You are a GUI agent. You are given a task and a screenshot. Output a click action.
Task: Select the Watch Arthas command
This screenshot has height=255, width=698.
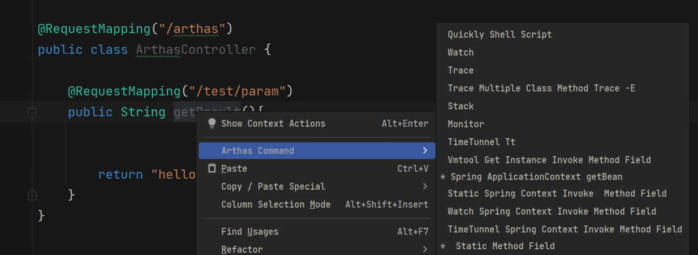562,52
